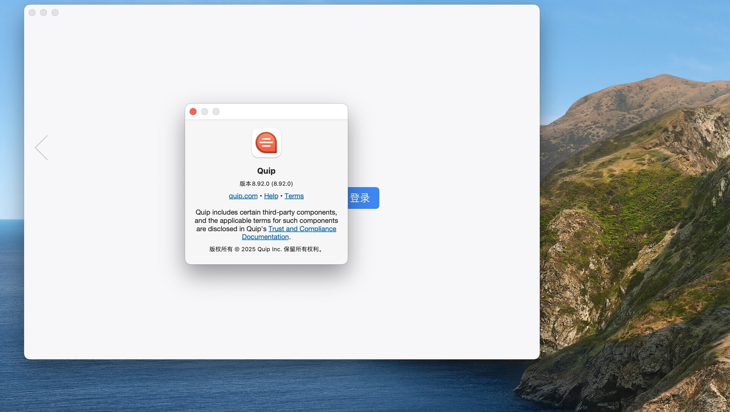Image resolution: width=730 pixels, height=412 pixels.
Task: Click the copyright line 版权所有 2025 Quip Inc.
Action: coord(266,249)
